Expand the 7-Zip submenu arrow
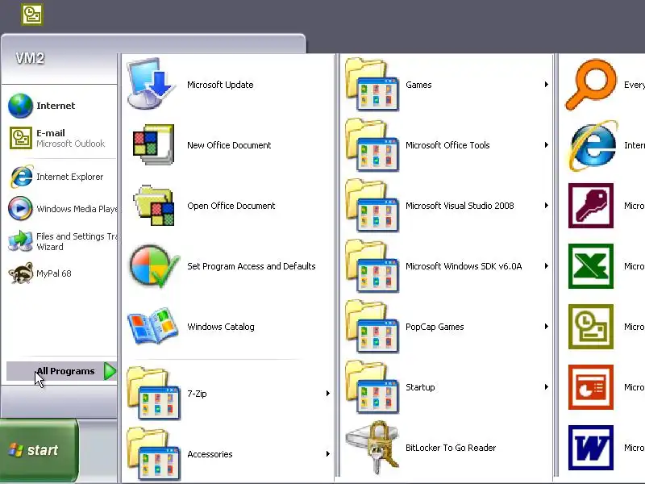 328,394
